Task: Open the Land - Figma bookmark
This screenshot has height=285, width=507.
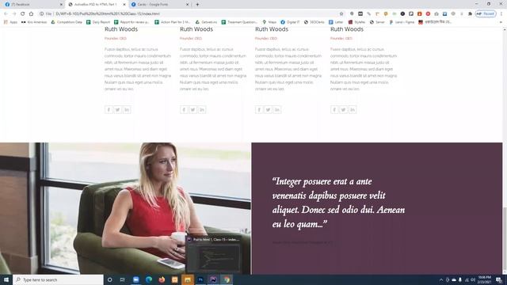Action: [x=402, y=22]
